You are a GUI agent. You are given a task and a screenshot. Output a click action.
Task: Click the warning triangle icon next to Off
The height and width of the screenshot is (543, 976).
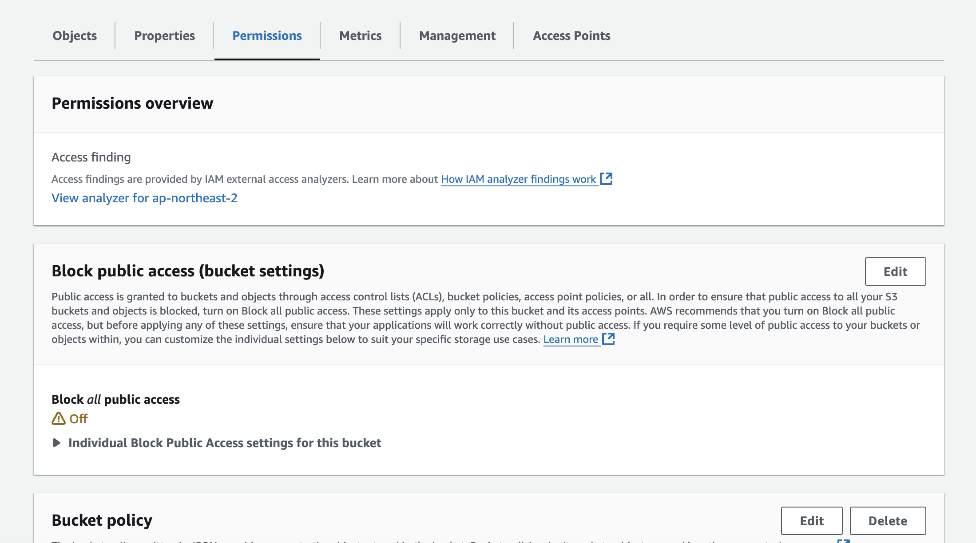point(58,418)
